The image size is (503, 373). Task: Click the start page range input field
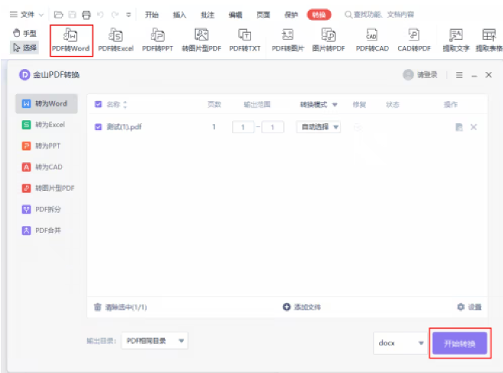click(x=243, y=127)
